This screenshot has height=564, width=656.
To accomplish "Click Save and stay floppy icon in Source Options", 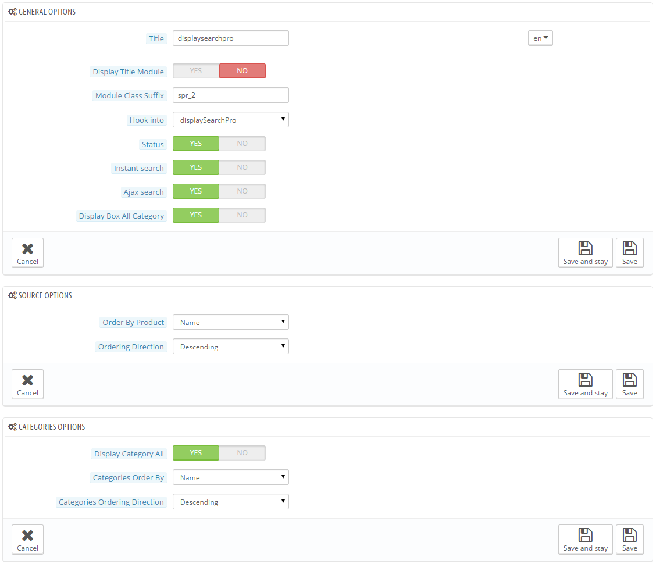I will click(585, 380).
